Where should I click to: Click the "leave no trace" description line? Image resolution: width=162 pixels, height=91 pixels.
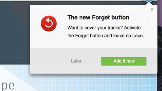coord(106,36)
